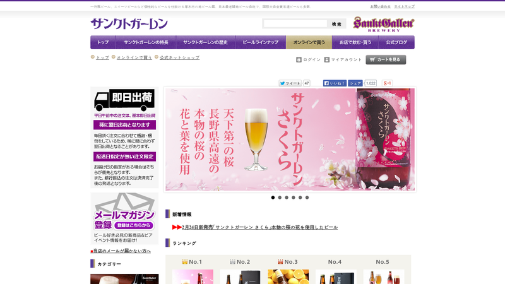
Task: Open ビールラインナップ navigation tab
Action: coord(261,42)
